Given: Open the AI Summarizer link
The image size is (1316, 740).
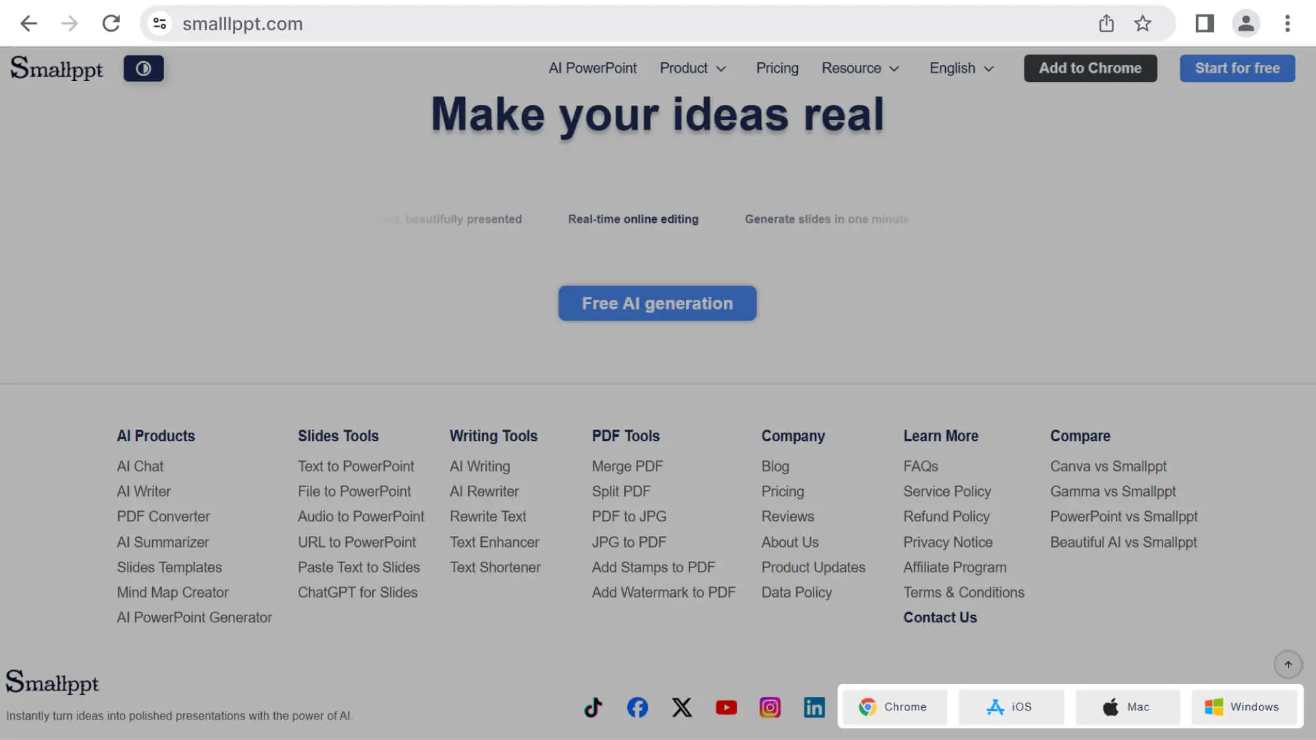Looking at the screenshot, I should [162, 542].
